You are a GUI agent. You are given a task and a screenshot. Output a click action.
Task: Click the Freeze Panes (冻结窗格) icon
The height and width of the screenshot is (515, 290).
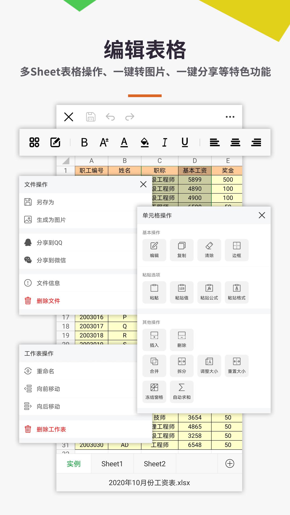coord(154,391)
